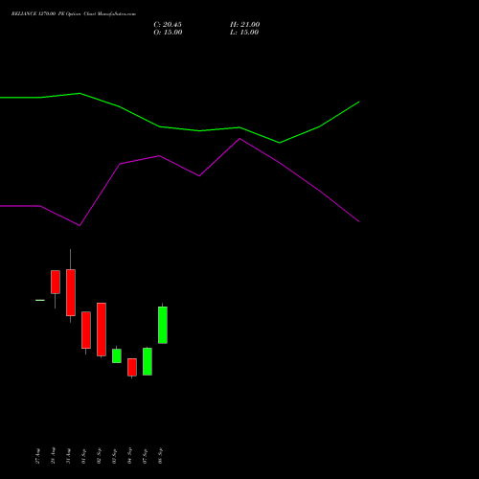Click the high value 'H: 21.00'
Viewport: 479px width, 479px height.
click(245, 25)
